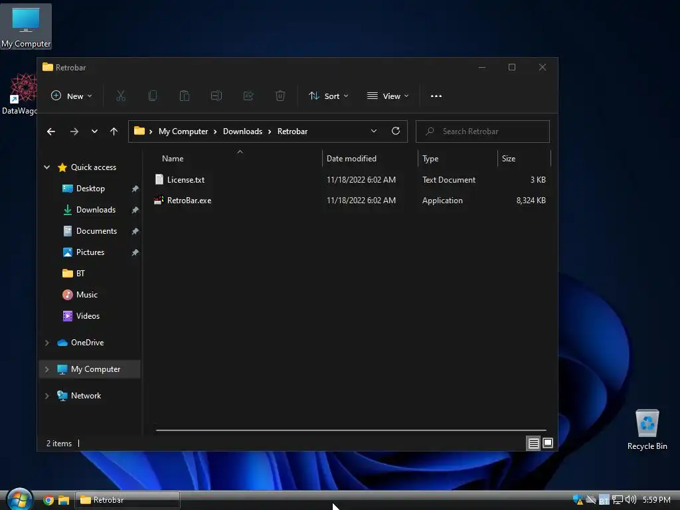680x510 pixels.
Task: Open the Recycle Bin on desktop
Action: (647, 430)
